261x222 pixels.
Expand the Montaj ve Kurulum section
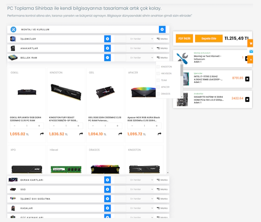162,29
